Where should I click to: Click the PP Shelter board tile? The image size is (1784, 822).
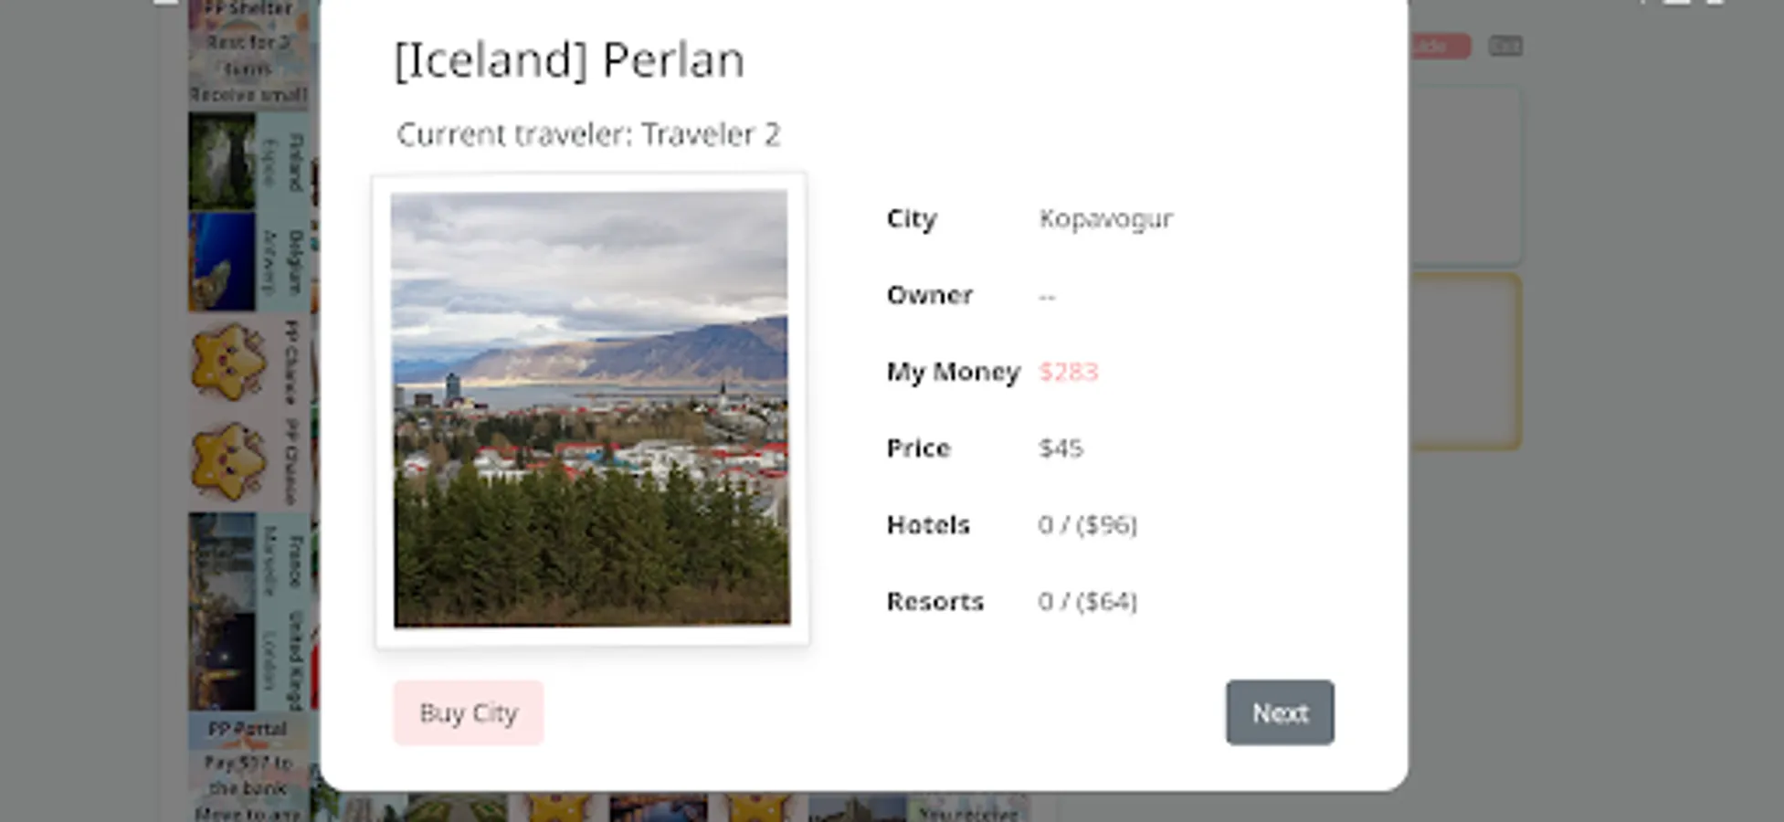(x=247, y=53)
